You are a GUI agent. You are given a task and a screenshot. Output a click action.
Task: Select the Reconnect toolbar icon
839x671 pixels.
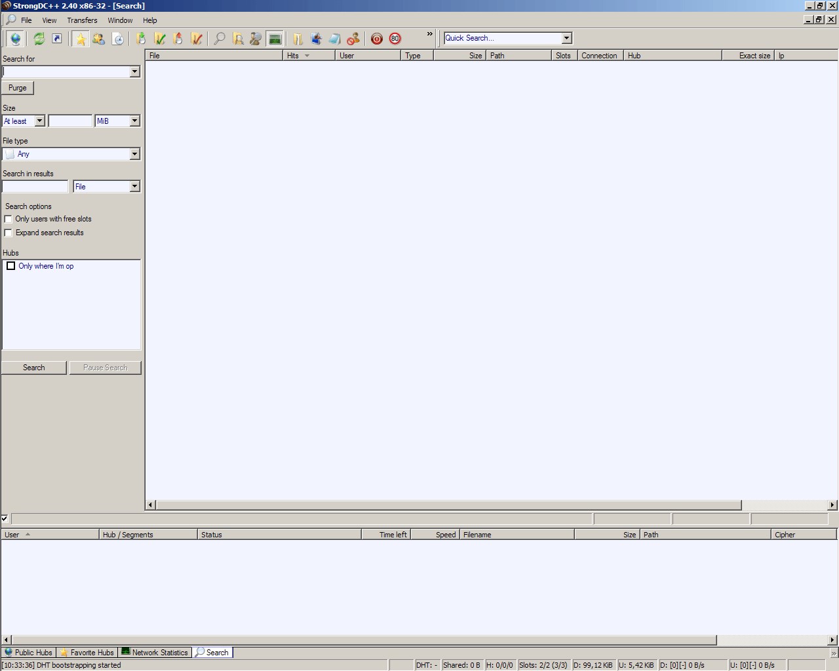tap(37, 39)
